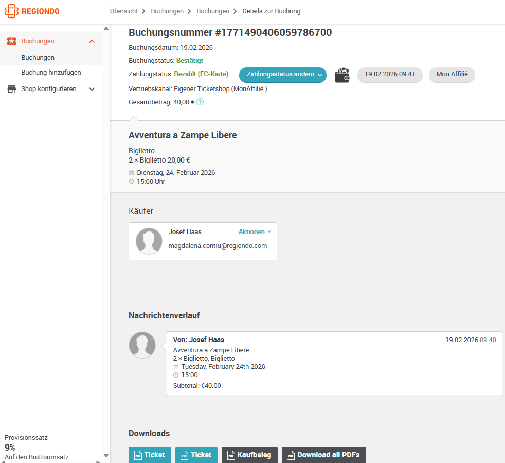Open the Buchungen sidebar submenu item
Viewport: 505px width, 463px height.
38,57
